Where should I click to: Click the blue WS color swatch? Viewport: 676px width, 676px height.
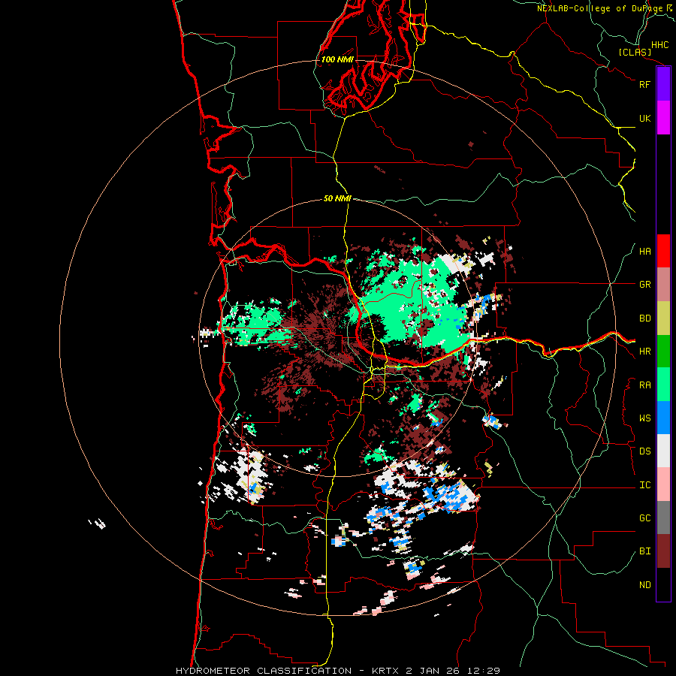663,418
